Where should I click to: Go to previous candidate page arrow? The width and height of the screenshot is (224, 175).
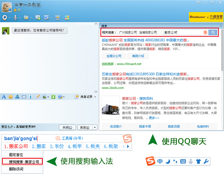[124, 146]
